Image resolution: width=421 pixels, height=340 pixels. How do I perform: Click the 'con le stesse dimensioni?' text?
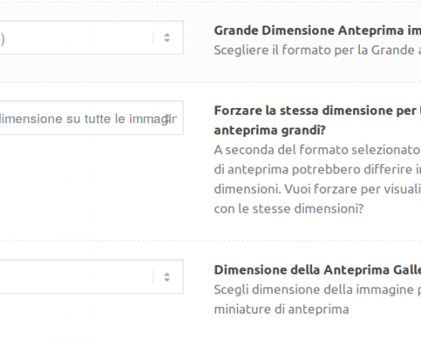tap(288, 209)
